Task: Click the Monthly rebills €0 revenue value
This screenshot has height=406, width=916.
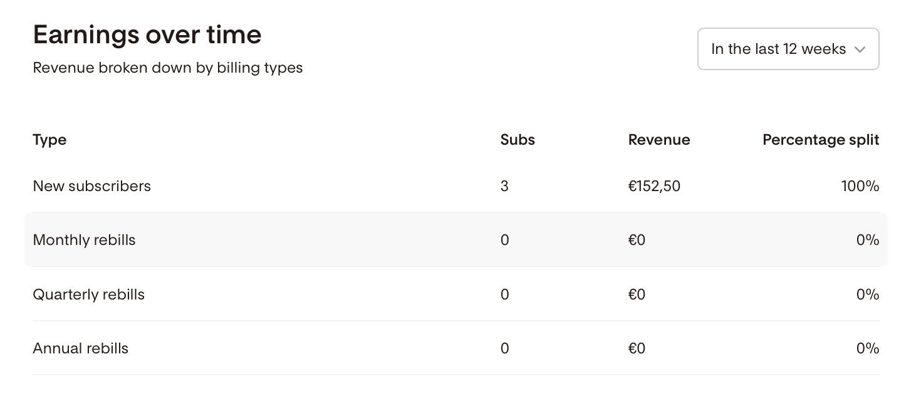Action: (x=637, y=240)
